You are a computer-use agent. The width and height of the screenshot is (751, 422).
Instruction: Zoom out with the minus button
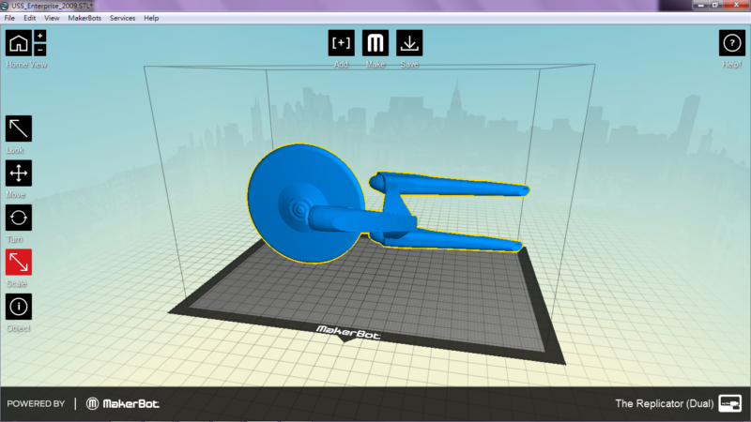(40, 50)
